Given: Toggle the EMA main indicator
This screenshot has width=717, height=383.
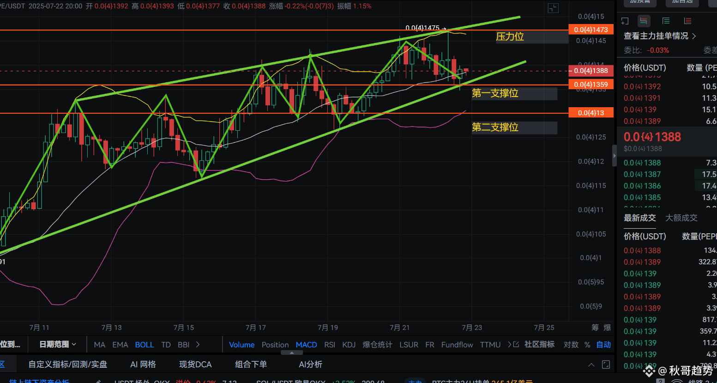Looking at the screenshot, I should point(120,345).
